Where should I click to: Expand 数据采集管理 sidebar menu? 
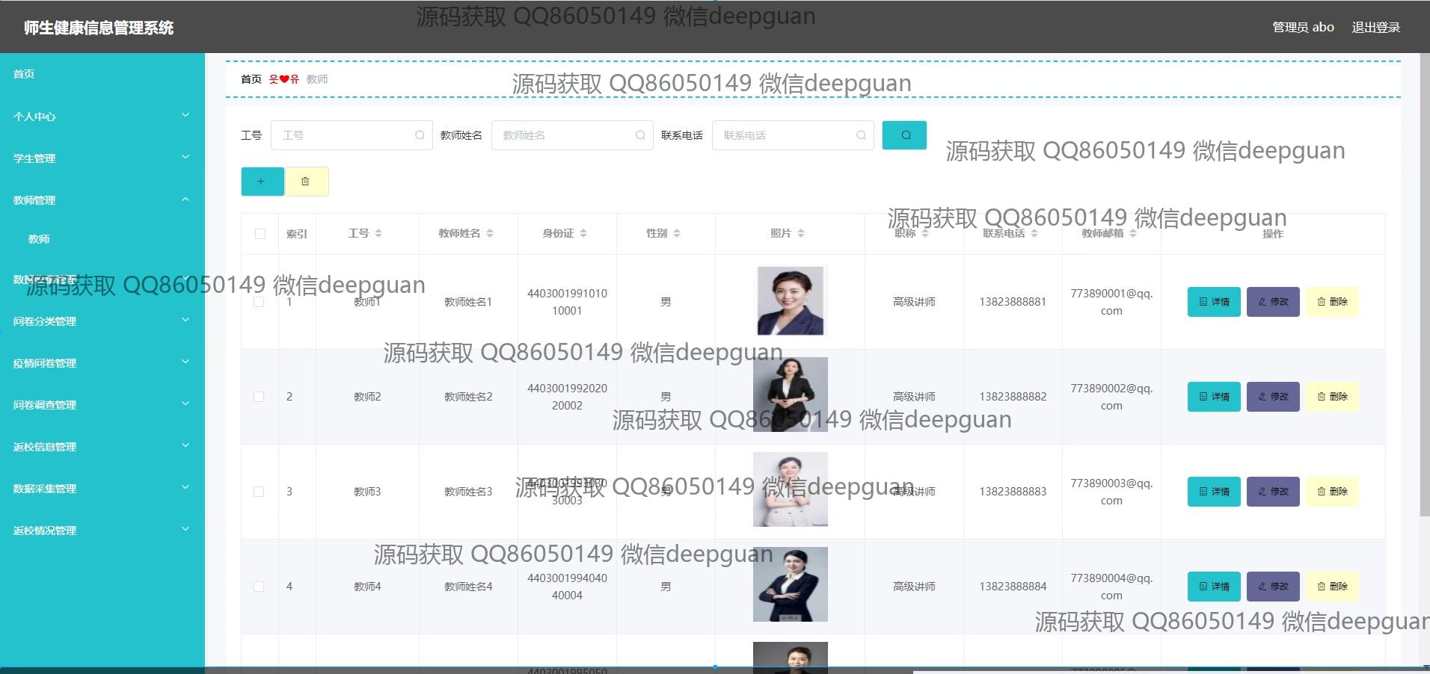click(102, 488)
